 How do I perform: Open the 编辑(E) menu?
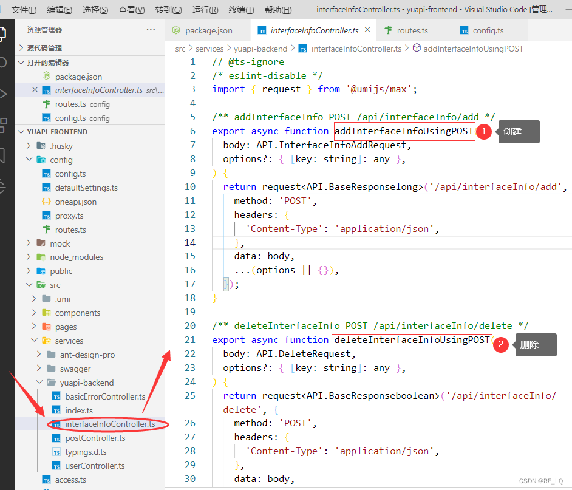[60, 10]
